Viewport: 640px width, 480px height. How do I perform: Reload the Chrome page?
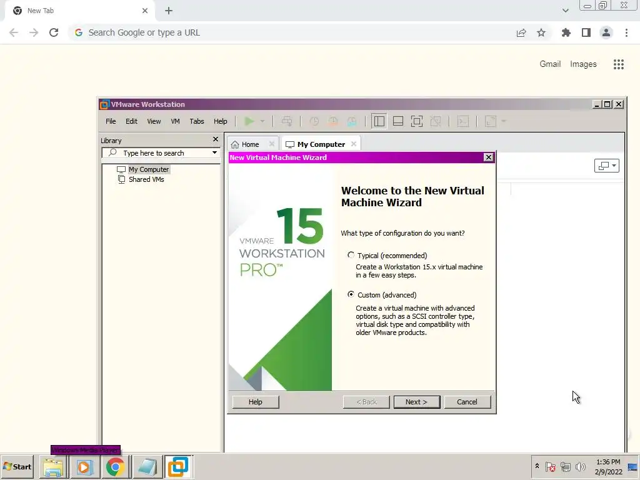tap(54, 32)
